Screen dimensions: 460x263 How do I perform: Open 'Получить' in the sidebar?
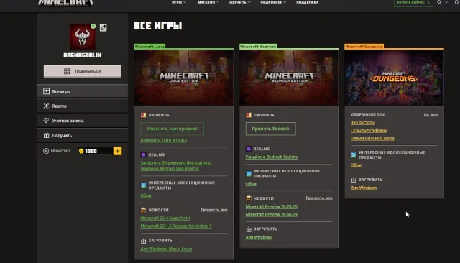83,136
